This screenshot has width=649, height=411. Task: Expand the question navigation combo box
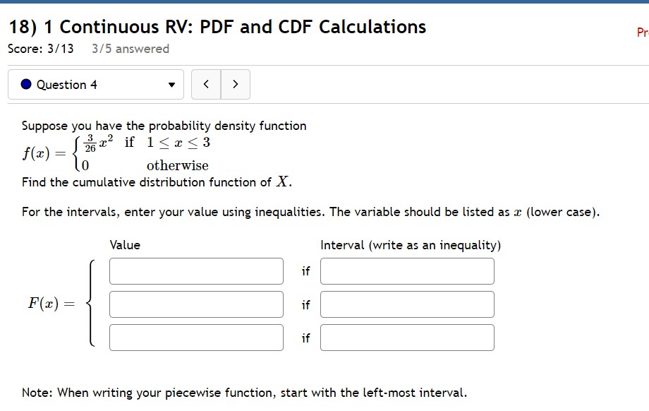pyautogui.click(x=95, y=84)
